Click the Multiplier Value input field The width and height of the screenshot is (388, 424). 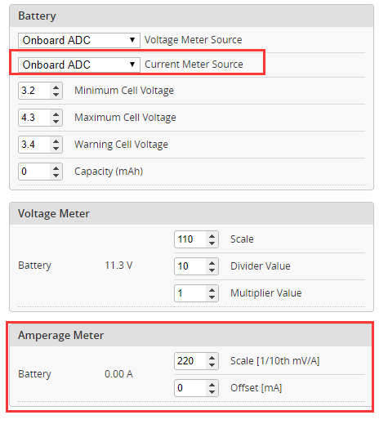click(x=190, y=293)
